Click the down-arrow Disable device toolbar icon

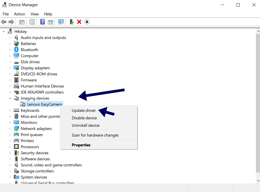click(87, 22)
